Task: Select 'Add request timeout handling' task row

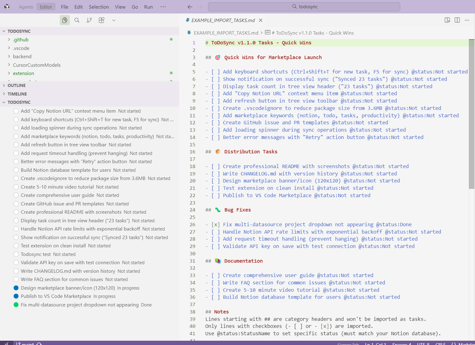Action: click(89, 153)
